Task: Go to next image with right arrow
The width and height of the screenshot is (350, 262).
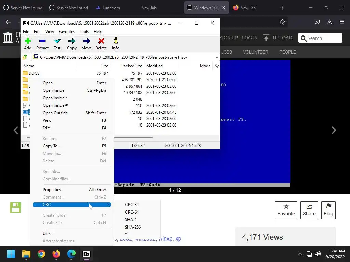Action: point(334,130)
